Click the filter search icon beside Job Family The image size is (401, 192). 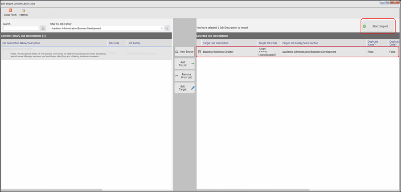(168, 28)
